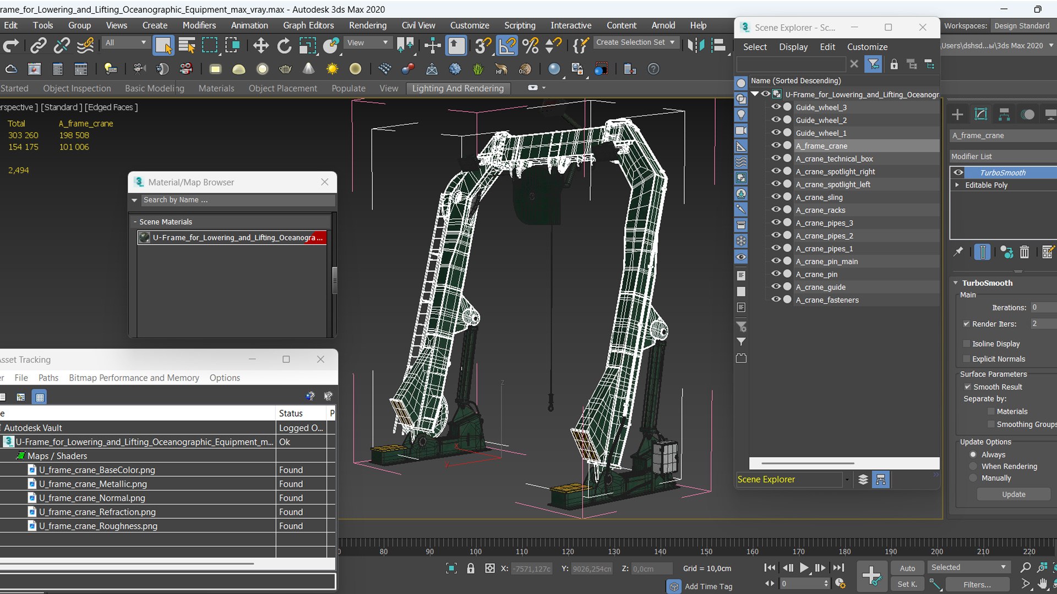Switch to the Object Inspection ribbon tab
The image size is (1057, 594).
point(77,88)
